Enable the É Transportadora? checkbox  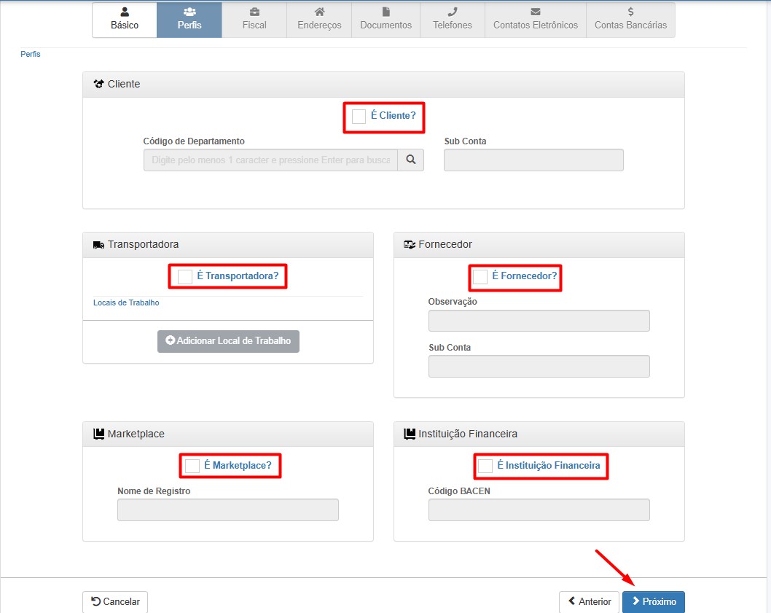(185, 277)
